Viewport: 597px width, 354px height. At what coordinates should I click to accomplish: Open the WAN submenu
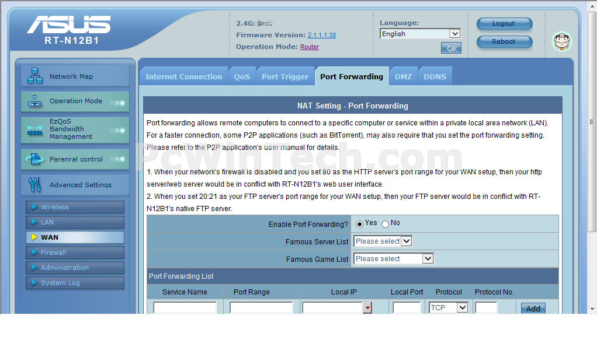(75, 237)
